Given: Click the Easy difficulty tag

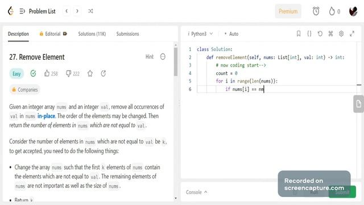Looking at the screenshot, I should (x=16, y=74).
